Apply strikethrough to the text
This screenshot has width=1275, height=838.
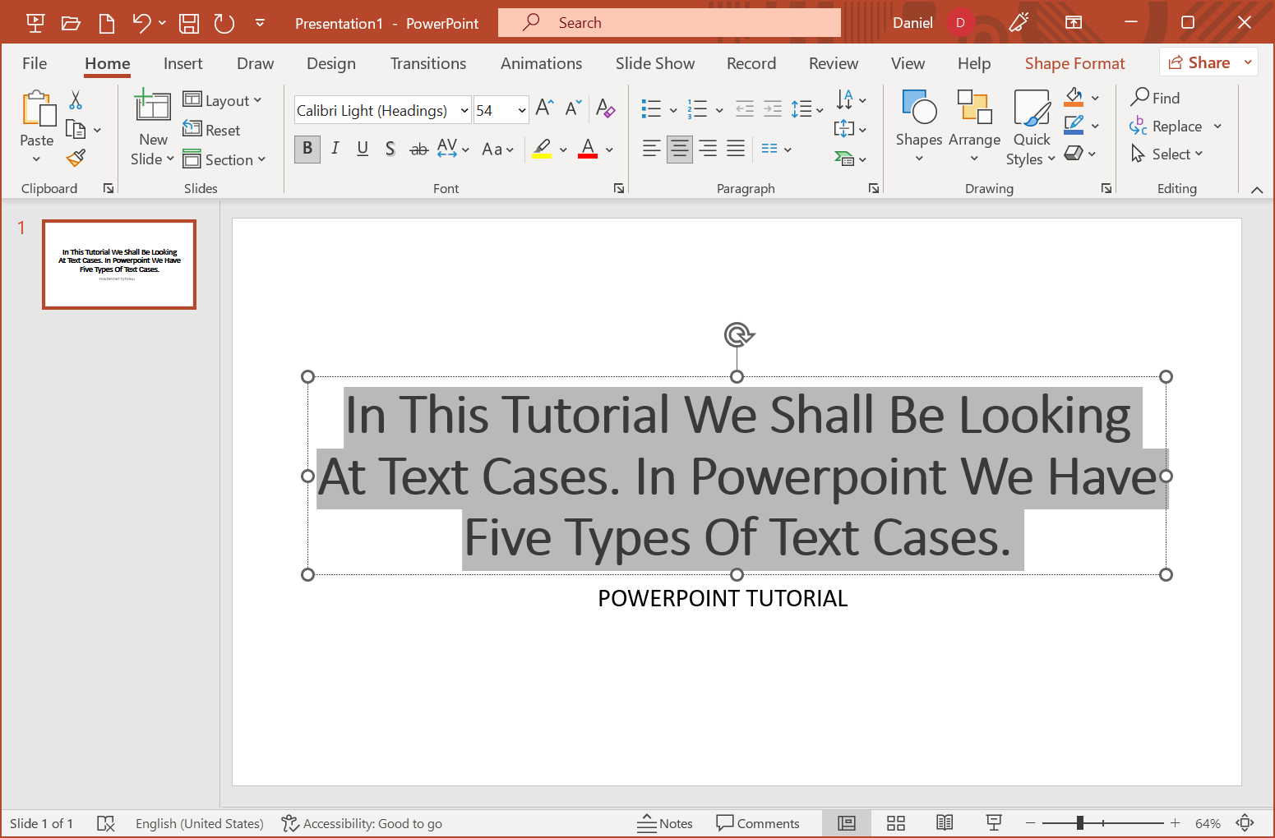coord(418,149)
